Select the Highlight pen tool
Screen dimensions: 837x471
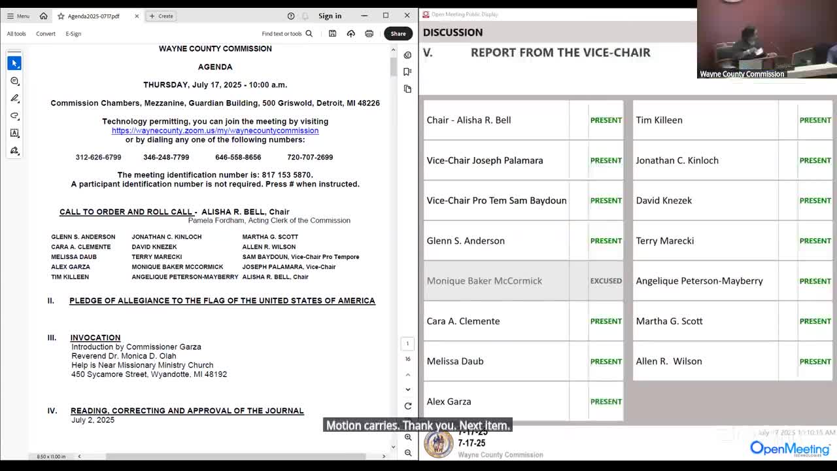pos(14,98)
